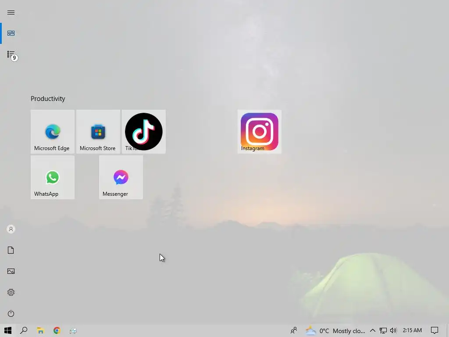Switch to the All apps list
Viewport: 449px width, 337px height.
pyautogui.click(x=11, y=54)
